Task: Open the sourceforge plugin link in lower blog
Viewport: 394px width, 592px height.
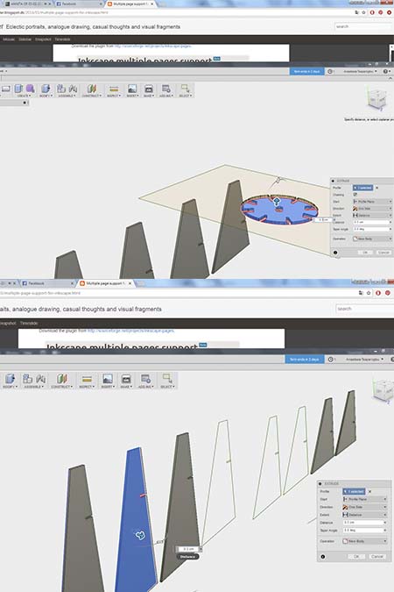Action: 130,331
